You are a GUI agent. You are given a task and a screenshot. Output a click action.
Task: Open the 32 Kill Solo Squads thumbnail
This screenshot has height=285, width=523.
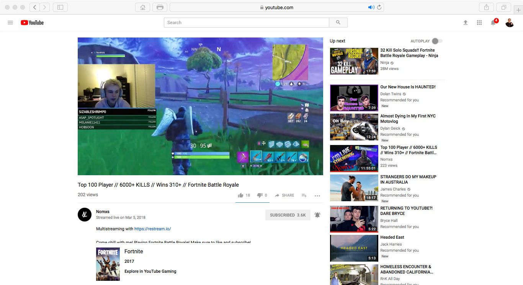[x=354, y=61]
